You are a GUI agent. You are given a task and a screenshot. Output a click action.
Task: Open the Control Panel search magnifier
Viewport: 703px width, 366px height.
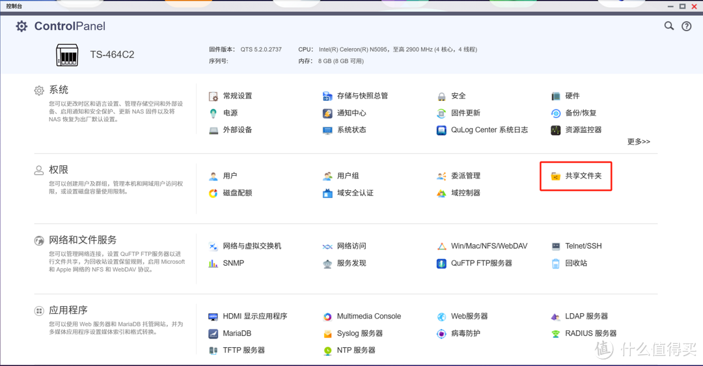click(669, 26)
